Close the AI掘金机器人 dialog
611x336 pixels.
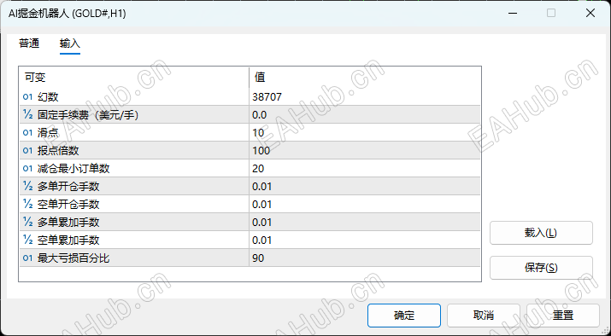point(590,14)
